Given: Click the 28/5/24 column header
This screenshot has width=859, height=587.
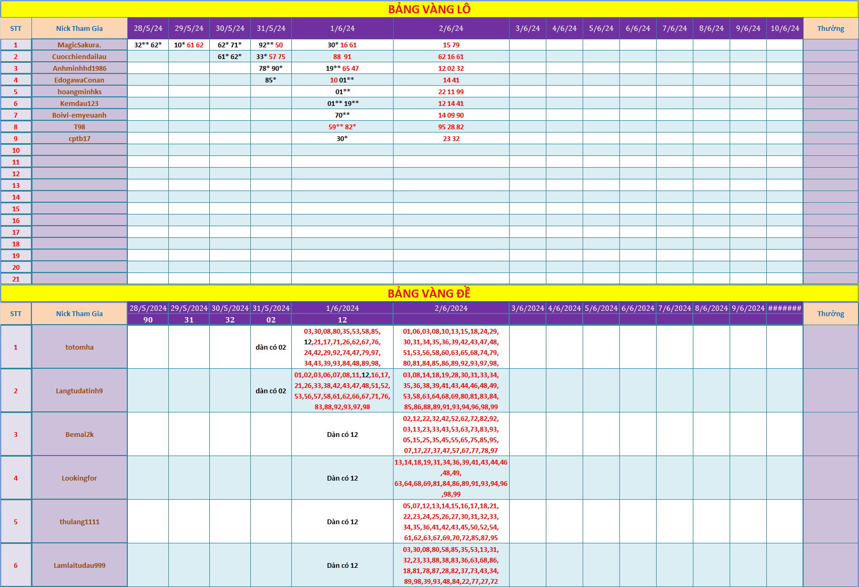Looking at the screenshot, I should tap(148, 28).
